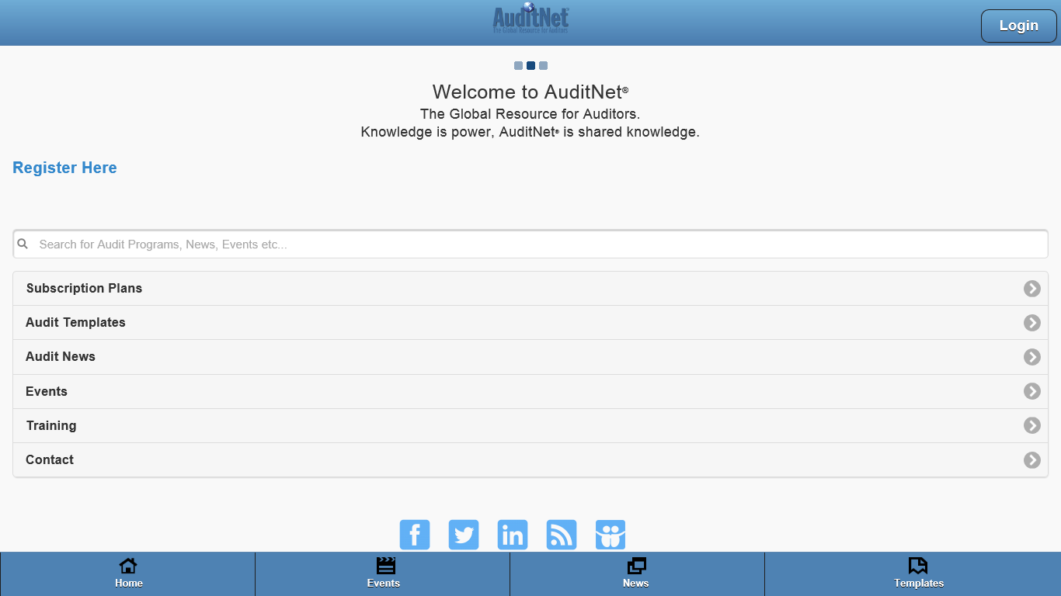This screenshot has height=596, width=1061.
Task: Expand Subscription Plans arrow
Action: [1031, 289]
